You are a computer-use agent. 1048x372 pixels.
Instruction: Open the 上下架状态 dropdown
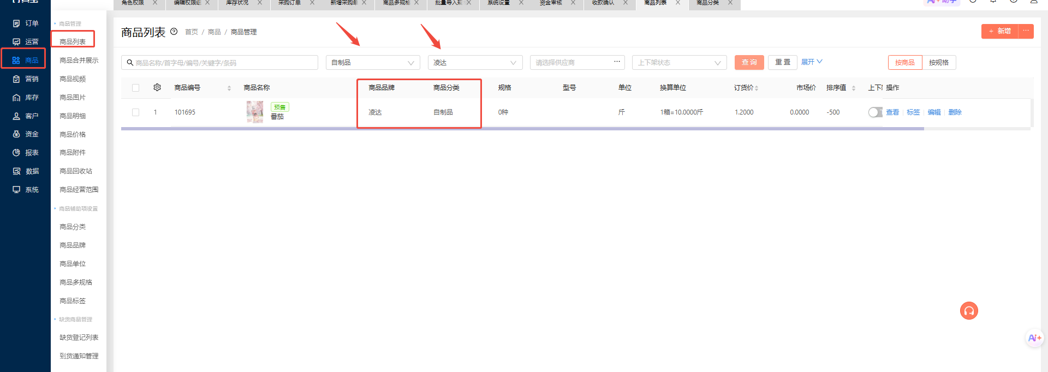tap(679, 63)
